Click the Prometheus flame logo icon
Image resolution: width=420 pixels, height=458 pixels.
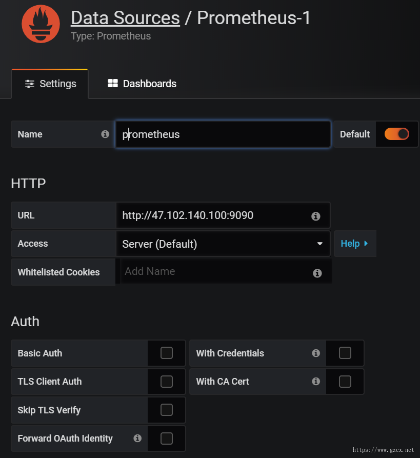[x=41, y=24]
